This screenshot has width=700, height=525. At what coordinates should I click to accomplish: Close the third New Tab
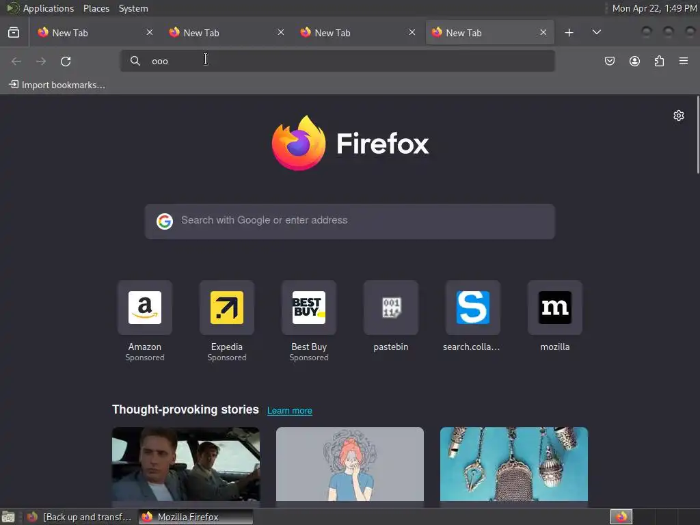tap(412, 32)
